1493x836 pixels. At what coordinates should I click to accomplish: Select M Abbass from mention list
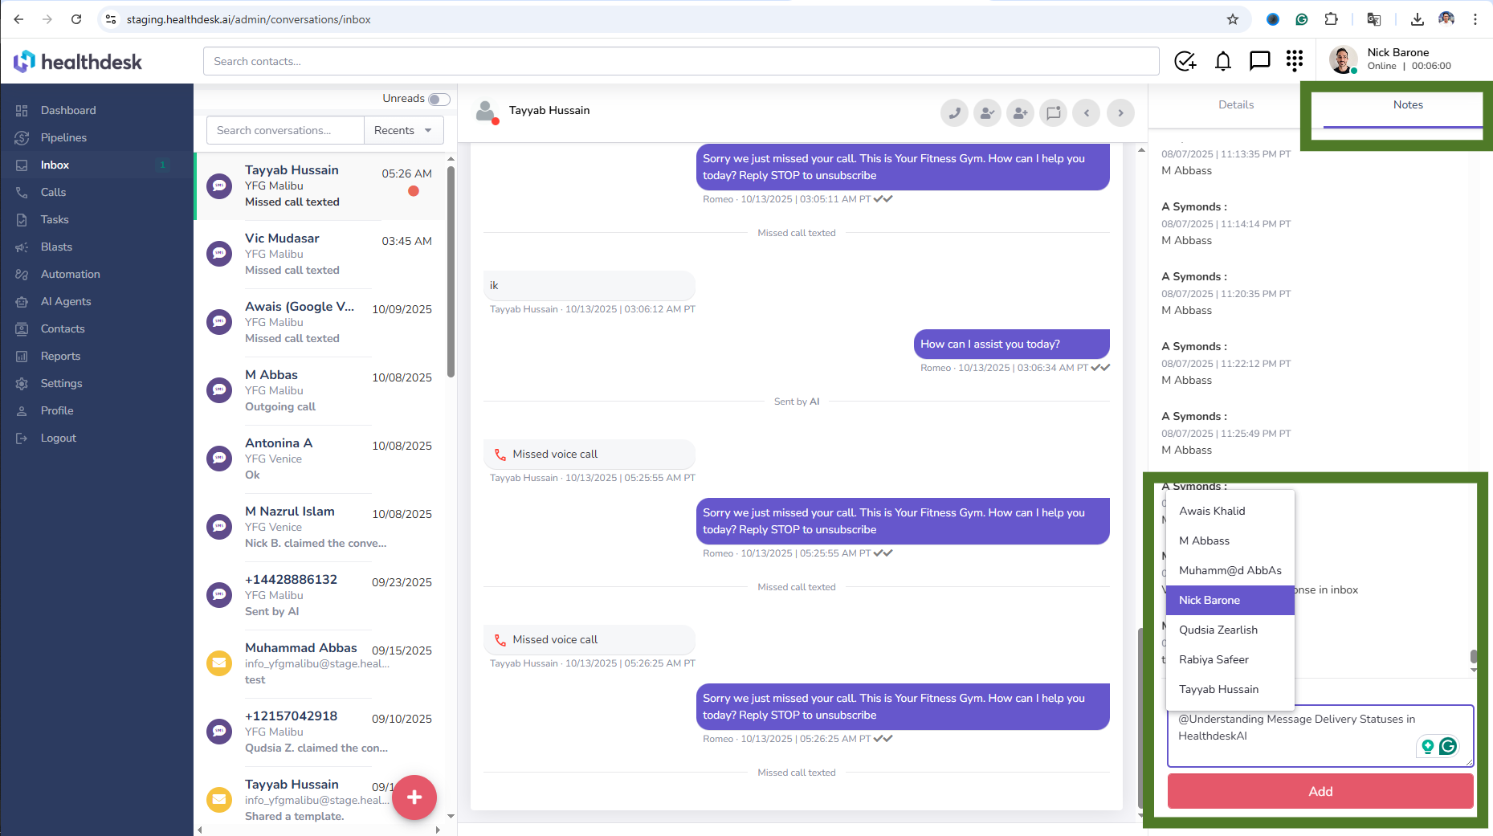point(1230,540)
